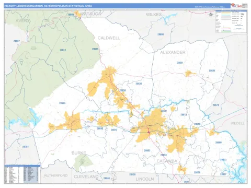Select the WILKES county label

coord(154,15)
